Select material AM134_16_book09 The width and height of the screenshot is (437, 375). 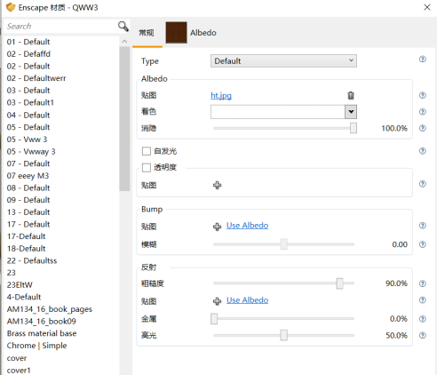tap(42, 322)
